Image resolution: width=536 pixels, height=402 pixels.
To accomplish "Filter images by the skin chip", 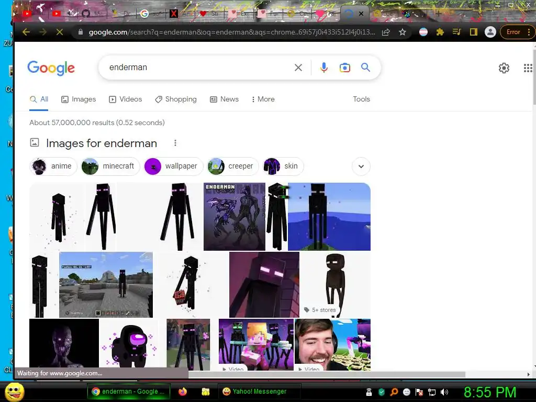I will click(x=283, y=166).
